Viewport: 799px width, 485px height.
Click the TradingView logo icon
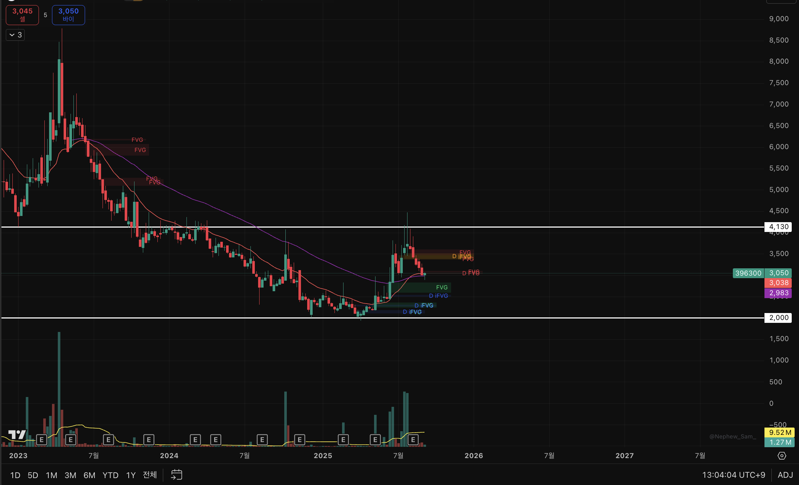[17, 434]
